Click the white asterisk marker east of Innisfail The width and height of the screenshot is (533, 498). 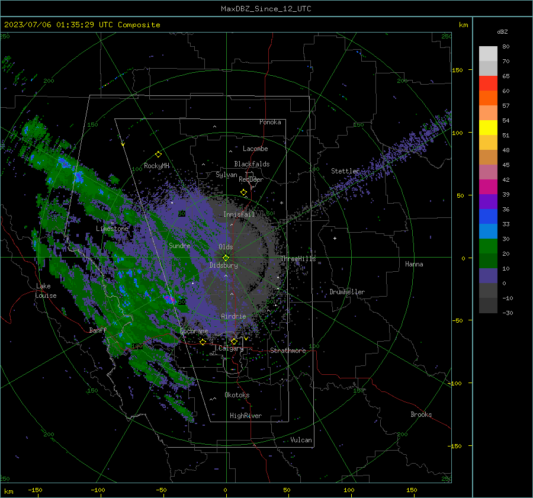(281, 203)
